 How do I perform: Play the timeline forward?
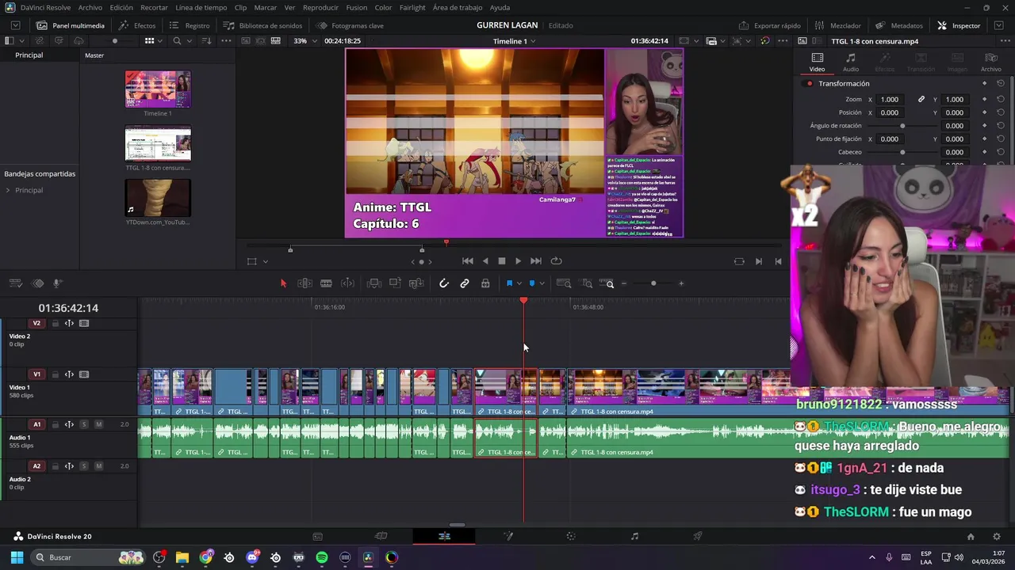pyautogui.click(x=518, y=261)
